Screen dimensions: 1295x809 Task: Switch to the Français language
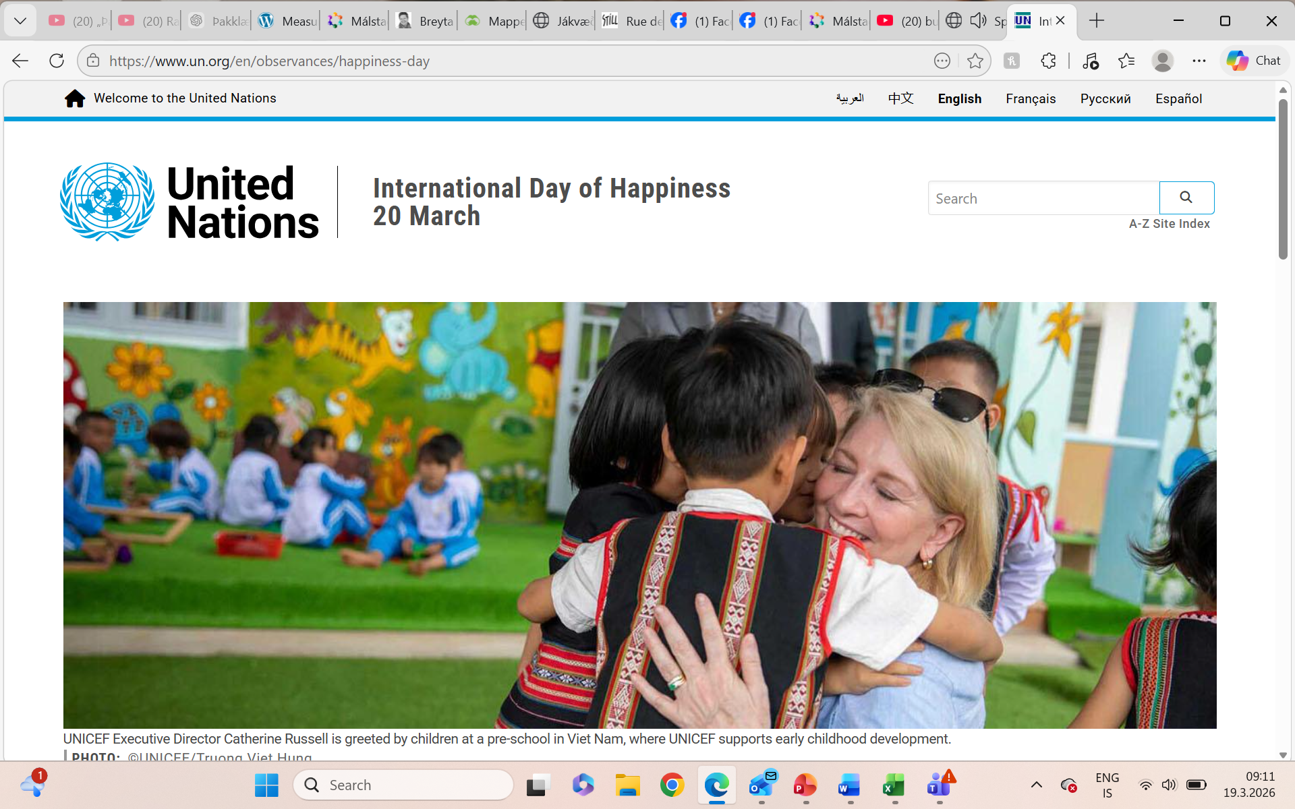pos(1030,99)
